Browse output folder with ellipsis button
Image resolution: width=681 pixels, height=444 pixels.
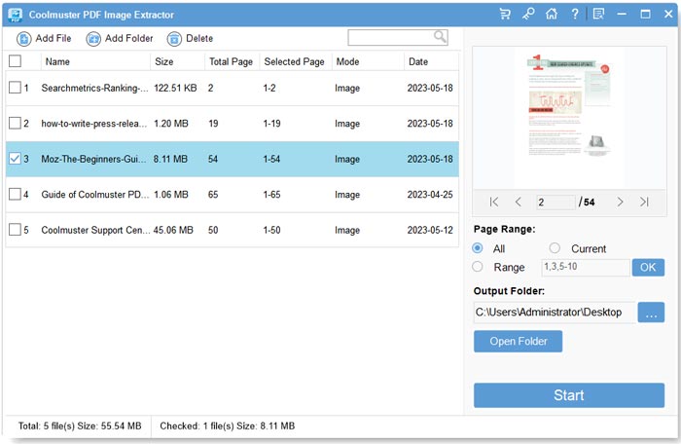pyautogui.click(x=651, y=313)
